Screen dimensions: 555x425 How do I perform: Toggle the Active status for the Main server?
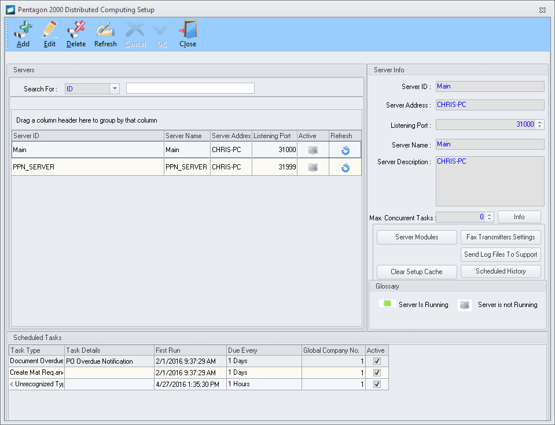coord(313,149)
